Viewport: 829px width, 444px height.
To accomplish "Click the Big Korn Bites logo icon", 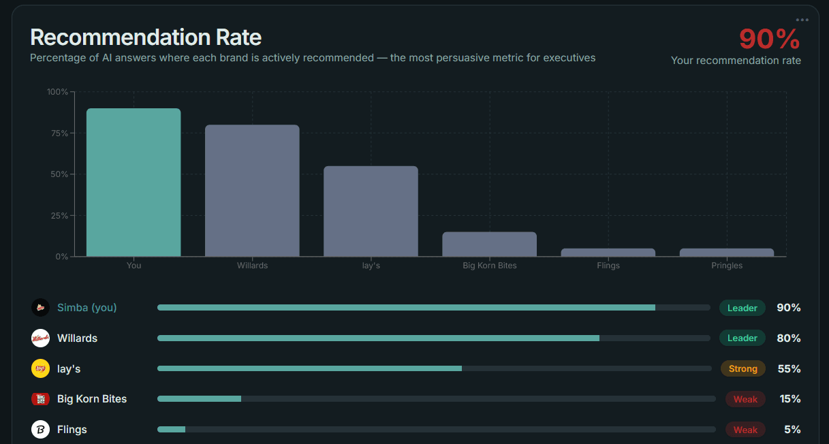I will click(40, 399).
